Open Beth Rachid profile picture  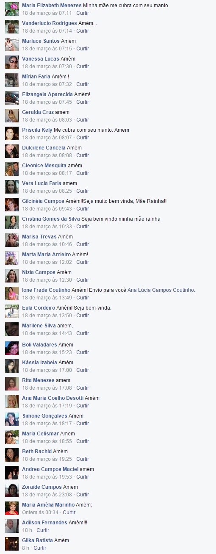click(x=12, y=455)
